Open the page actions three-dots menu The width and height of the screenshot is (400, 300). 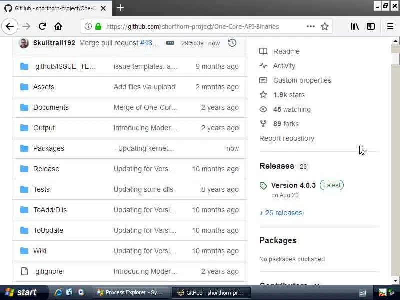[310, 26]
